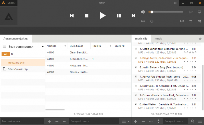Image resolution: width=204 pixels, height=125 pixels.
Task: Uncheck track 7 August Rush checkbox
Action: pyautogui.click(x=136, y=77)
